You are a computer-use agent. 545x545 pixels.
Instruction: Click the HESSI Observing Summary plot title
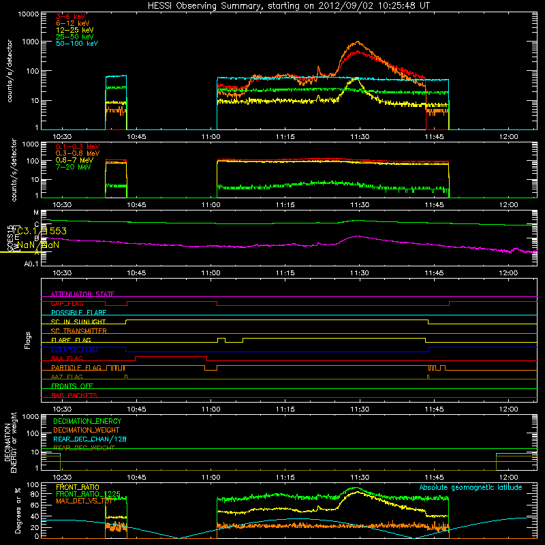289,6
